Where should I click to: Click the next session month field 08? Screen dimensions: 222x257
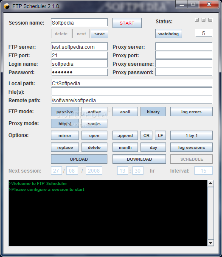coord(72,170)
